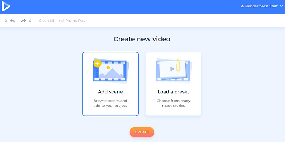Click the Add scene heading text
This screenshot has width=285, height=142.
(110, 92)
